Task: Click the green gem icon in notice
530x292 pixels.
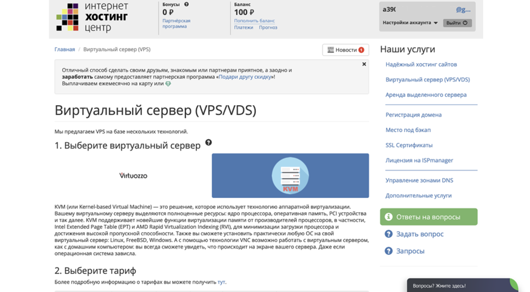Action: point(168,84)
